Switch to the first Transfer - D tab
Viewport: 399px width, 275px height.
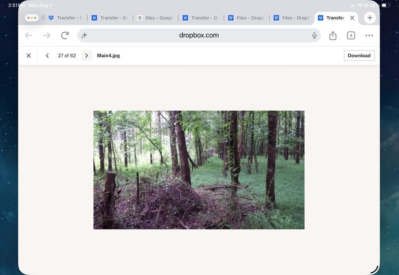pos(66,18)
